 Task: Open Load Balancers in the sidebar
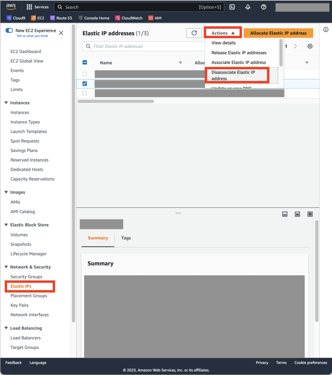[x=25, y=338]
